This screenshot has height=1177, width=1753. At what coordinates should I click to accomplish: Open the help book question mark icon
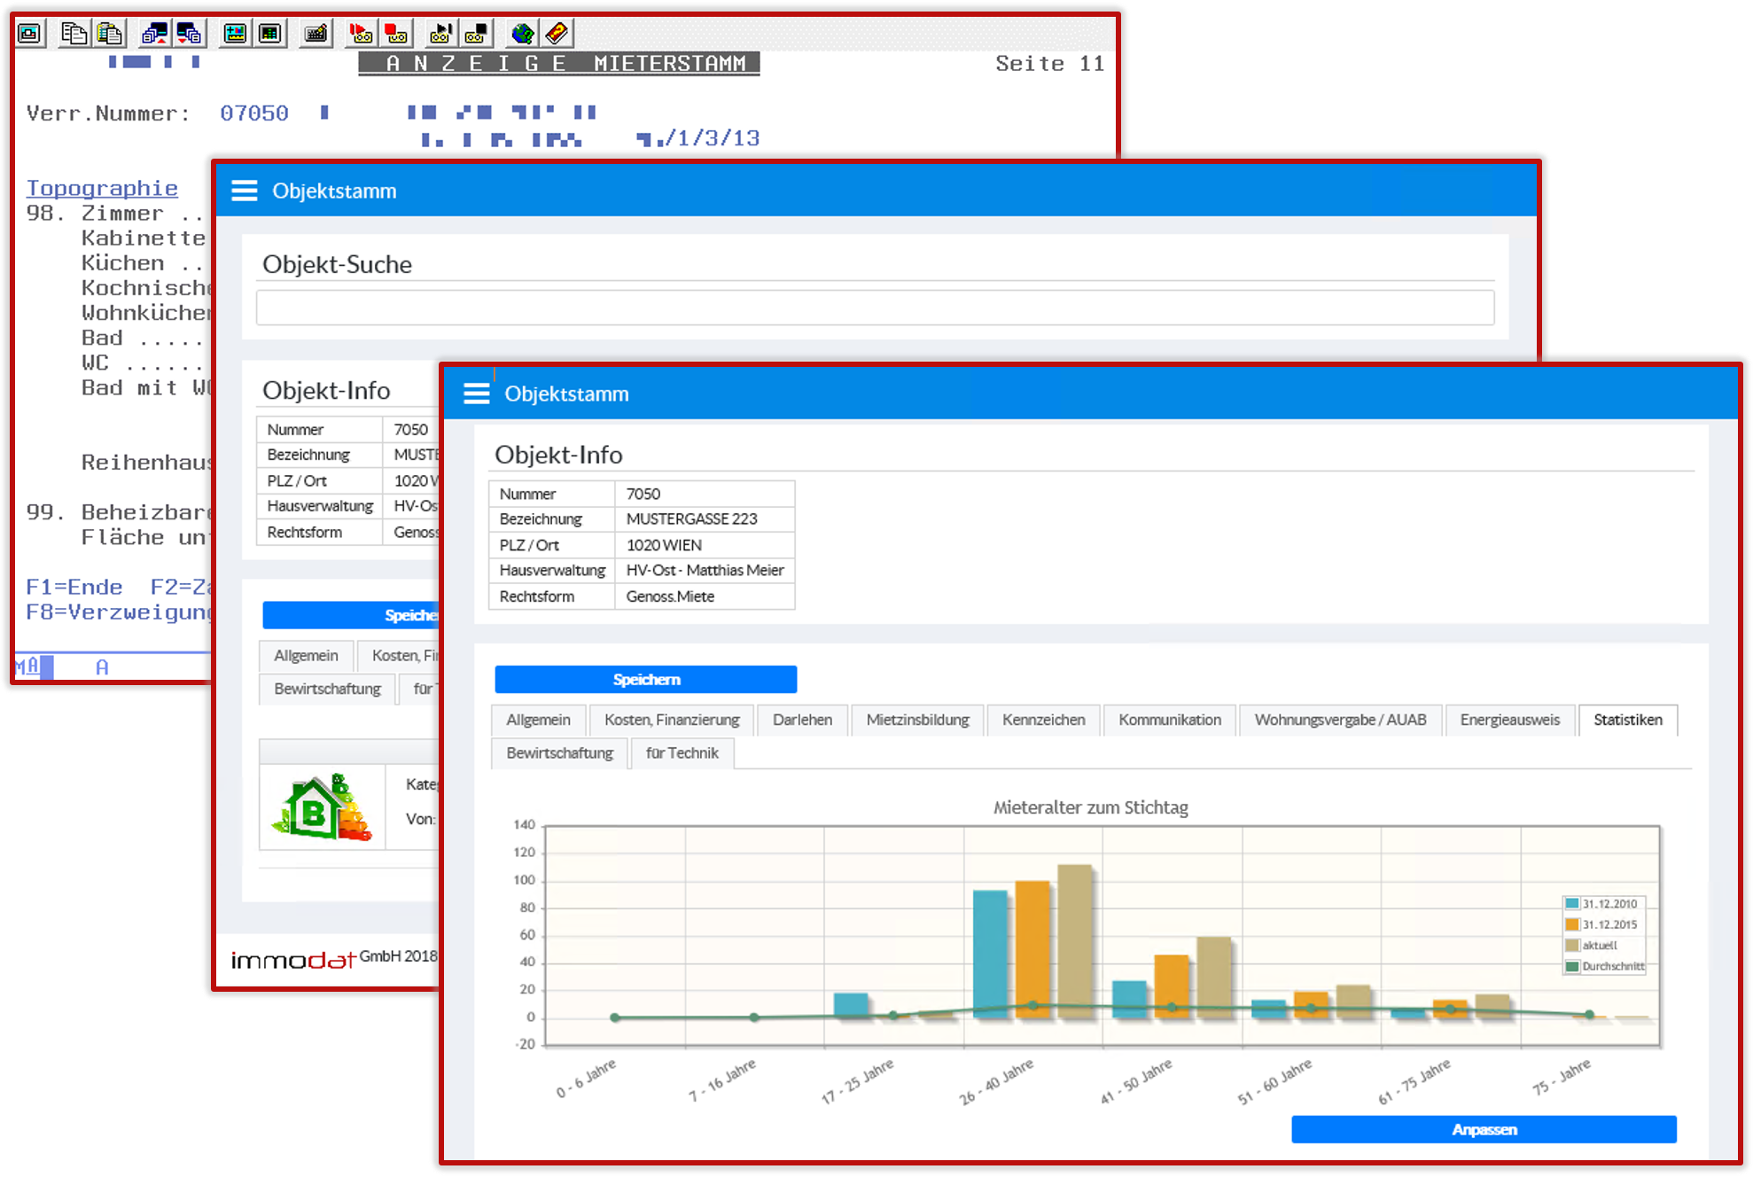(557, 34)
